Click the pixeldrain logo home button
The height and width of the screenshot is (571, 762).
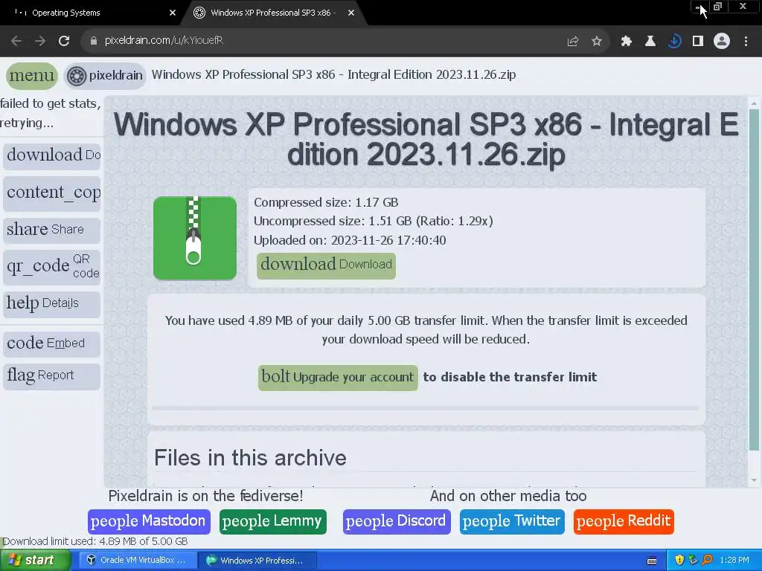click(105, 76)
